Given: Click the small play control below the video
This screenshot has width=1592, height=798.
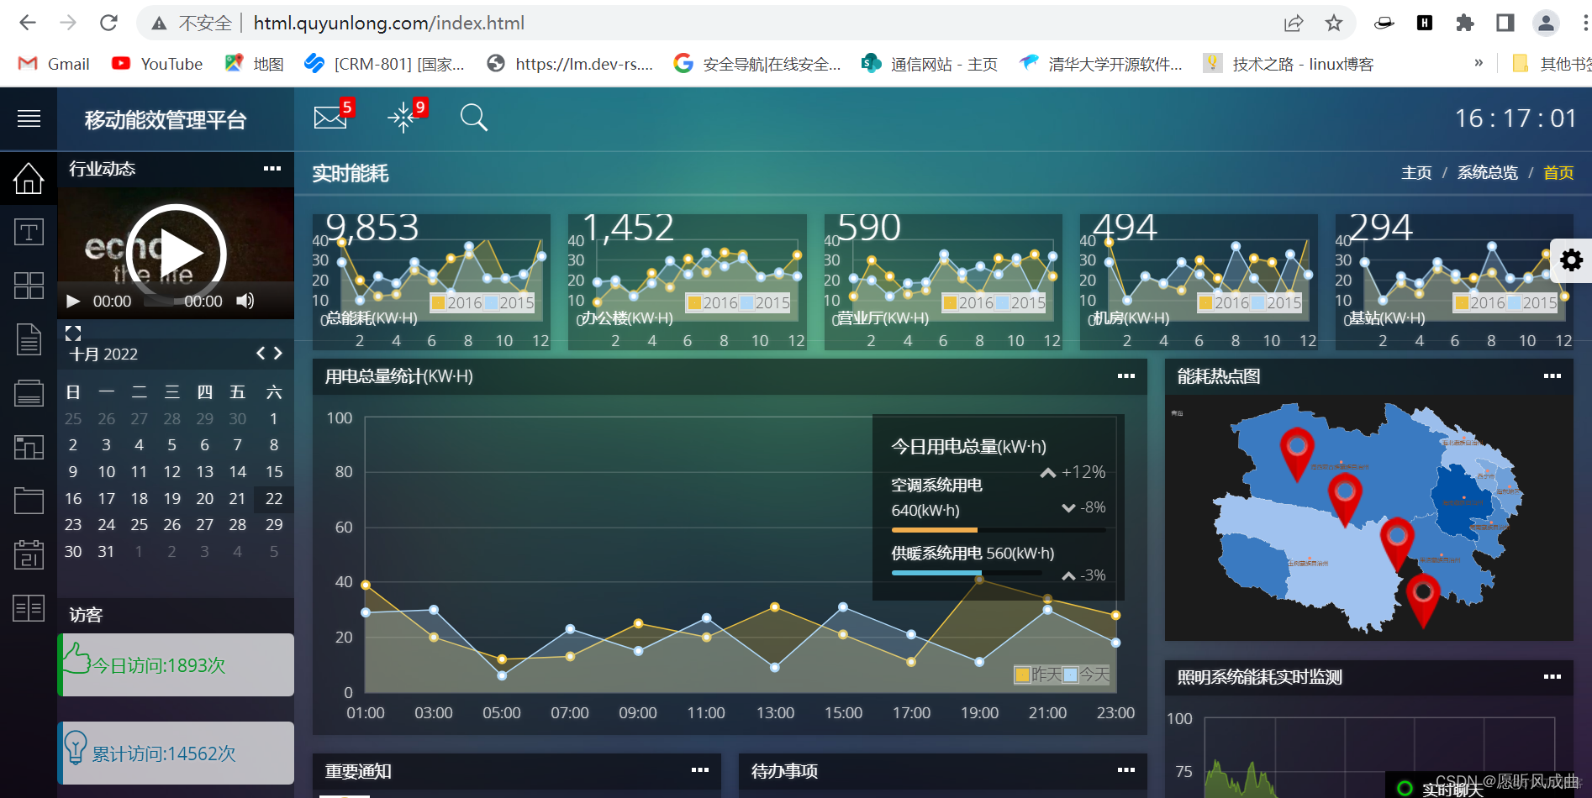Looking at the screenshot, I should tap(73, 301).
